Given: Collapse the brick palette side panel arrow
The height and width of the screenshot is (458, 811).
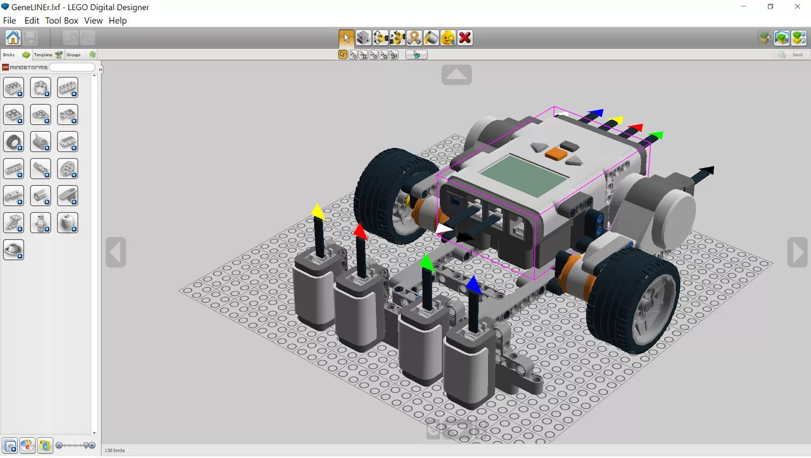Looking at the screenshot, I should [100, 69].
